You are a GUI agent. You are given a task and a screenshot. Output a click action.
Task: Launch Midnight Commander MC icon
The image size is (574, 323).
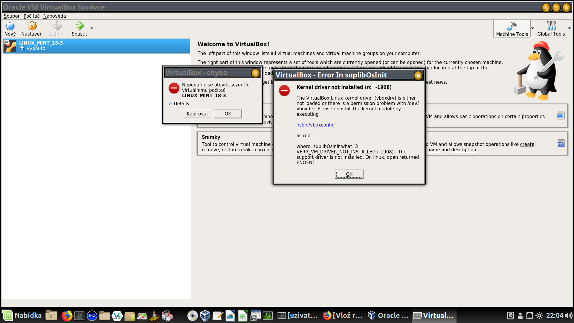pos(92,316)
